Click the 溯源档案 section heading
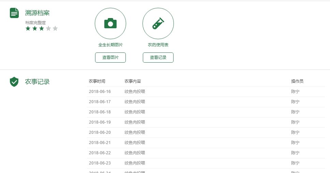 click(37, 13)
